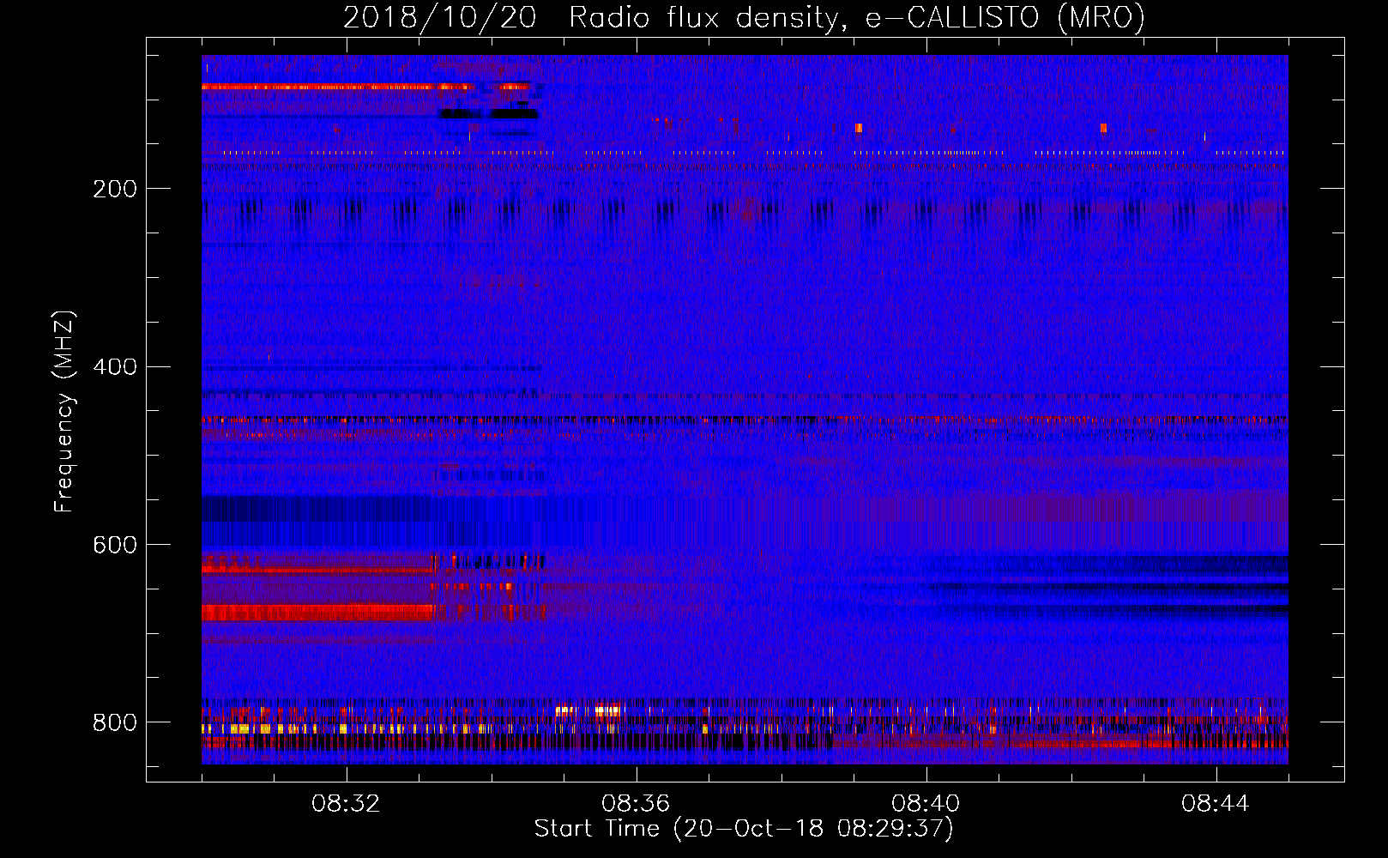This screenshot has height=858, width=1388.
Task: Click the 600 frequency tick label
Action: coord(115,546)
